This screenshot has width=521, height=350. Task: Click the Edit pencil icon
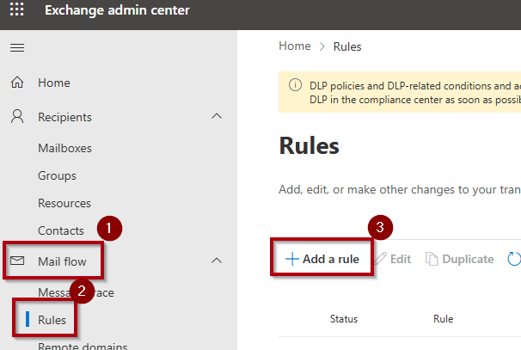point(381,259)
